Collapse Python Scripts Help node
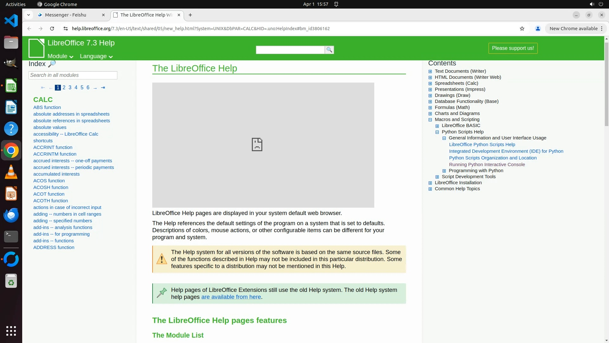609x343 pixels. (437, 132)
